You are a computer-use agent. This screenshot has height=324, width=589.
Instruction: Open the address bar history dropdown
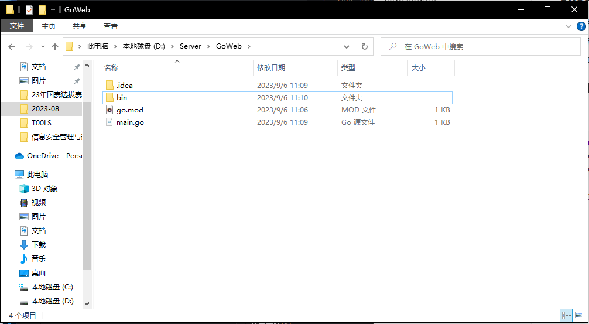347,46
